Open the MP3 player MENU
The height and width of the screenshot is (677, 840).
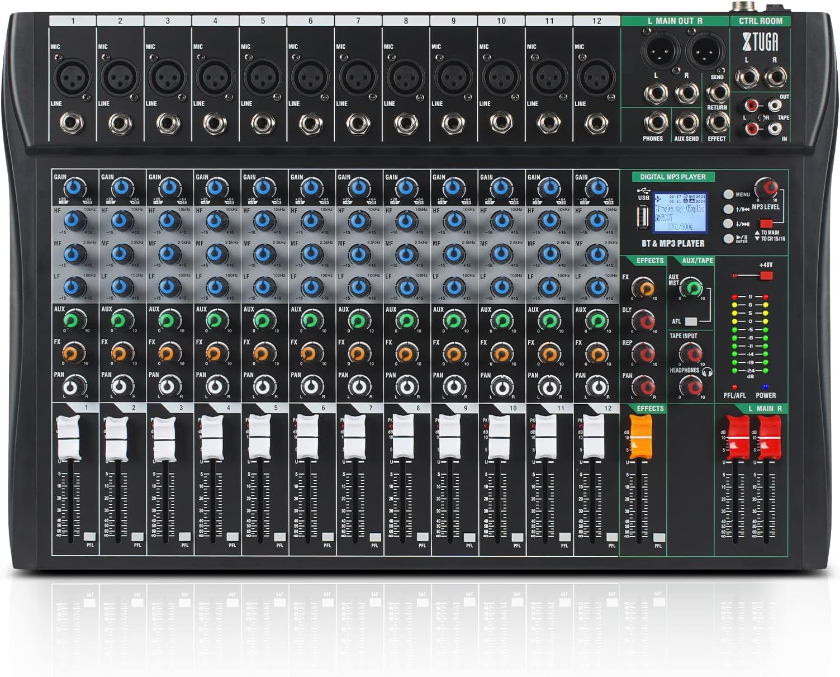[x=728, y=194]
